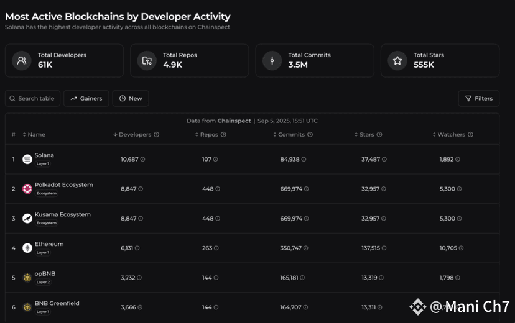This screenshot has width=515, height=323.
Task: Click info icon beside Solana's 107 repos
Action: pyautogui.click(x=215, y=160)
